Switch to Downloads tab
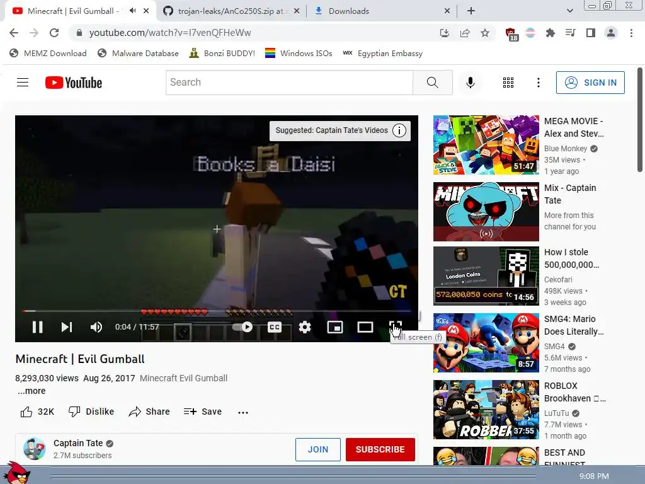Screen dimensions: 645x484 [x=382, y=11]
